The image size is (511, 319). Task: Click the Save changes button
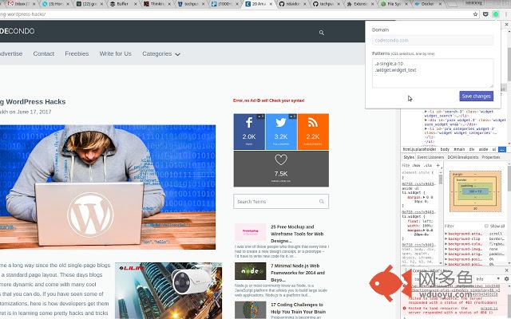point(476,96)
